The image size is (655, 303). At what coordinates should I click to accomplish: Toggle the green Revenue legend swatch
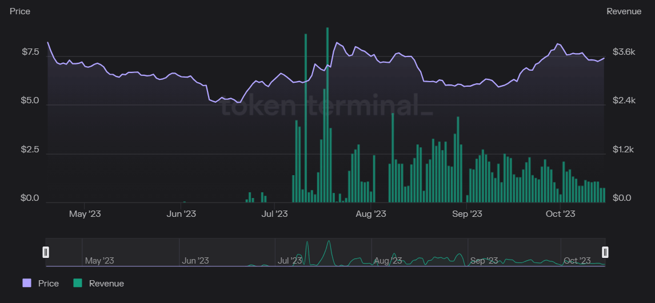click(78, 283)
